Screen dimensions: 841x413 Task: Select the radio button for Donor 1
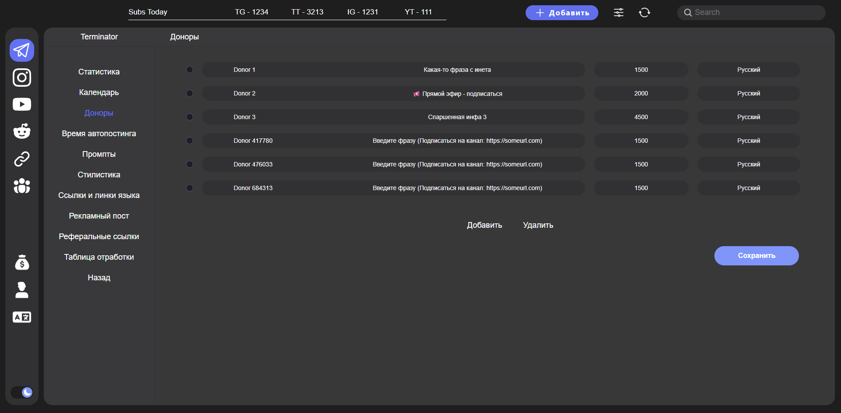(190, 70)
